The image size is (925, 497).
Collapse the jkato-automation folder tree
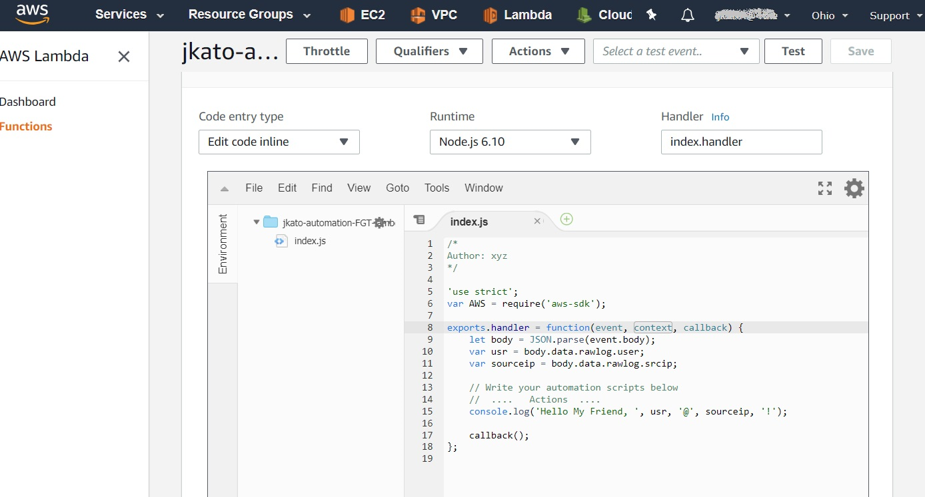[x=257, y=222]
